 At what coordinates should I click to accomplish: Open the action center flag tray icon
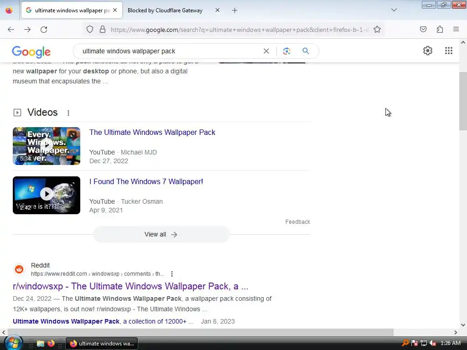(414, 343)
